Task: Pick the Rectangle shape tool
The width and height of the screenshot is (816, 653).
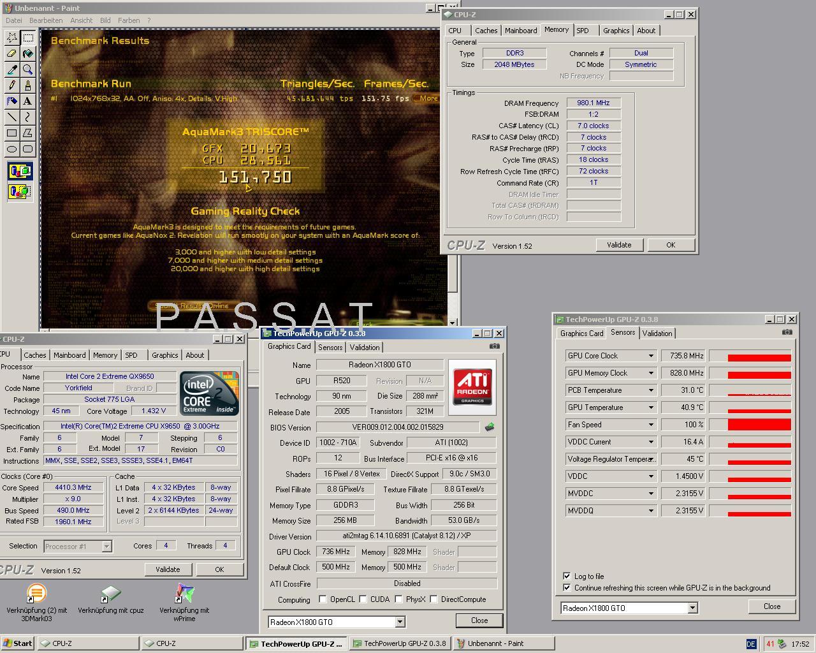Action: pyautogui.click(x=12, y=133)
